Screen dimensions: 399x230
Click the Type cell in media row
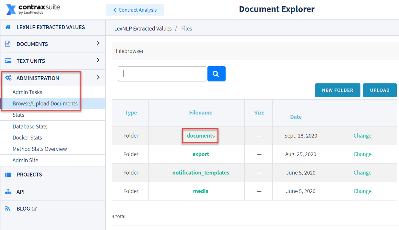coord(131,191)
